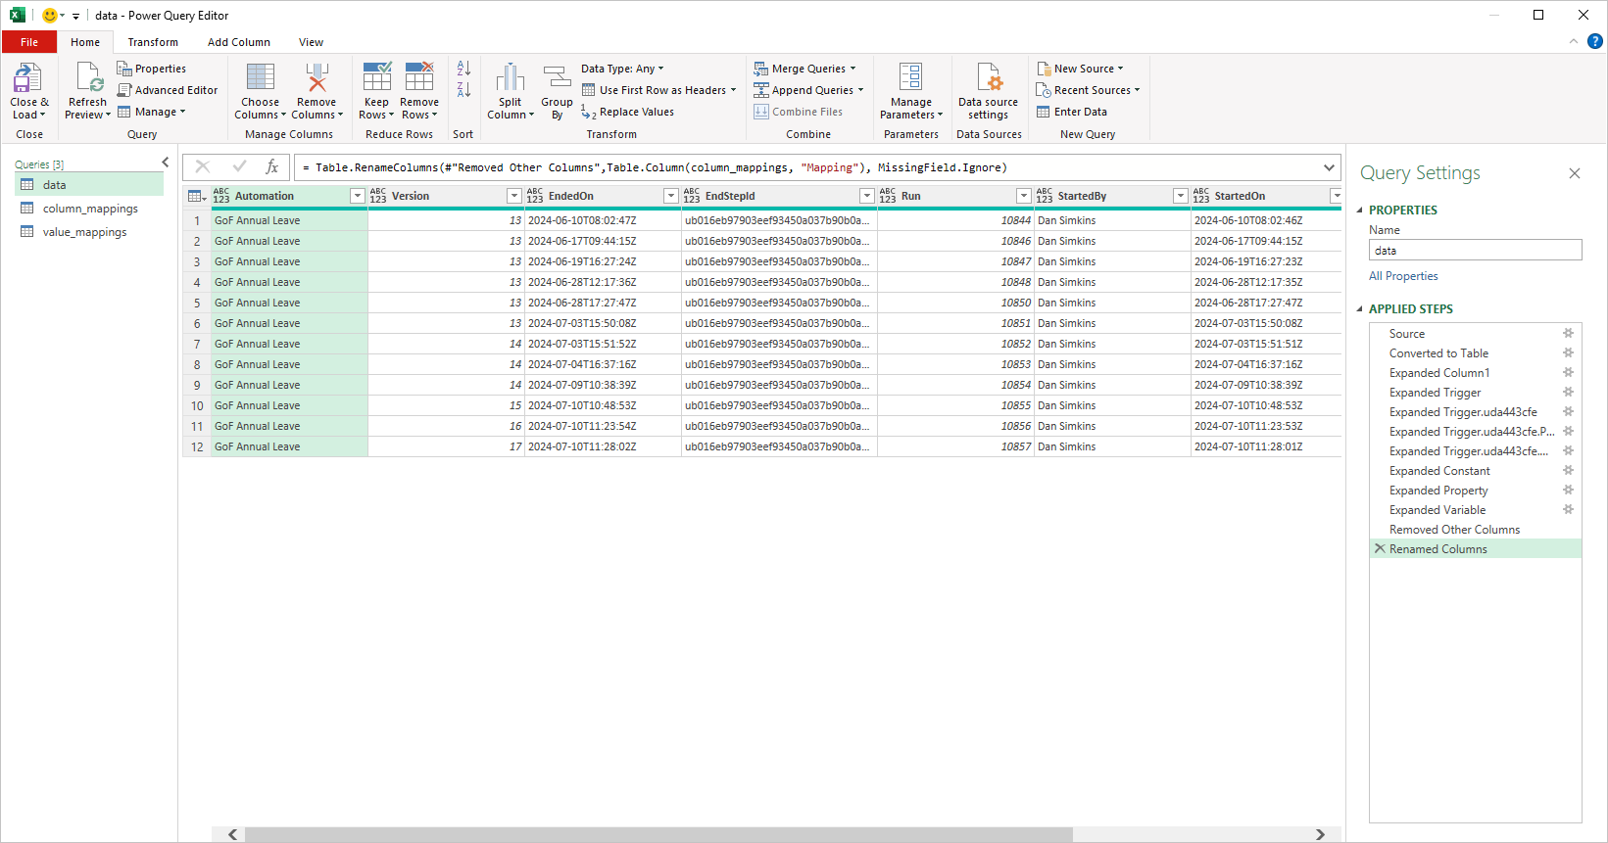Viewport: 1608px width, 843px height.
Task: Click the Choose Columns icon
Action: click(261, 78)
